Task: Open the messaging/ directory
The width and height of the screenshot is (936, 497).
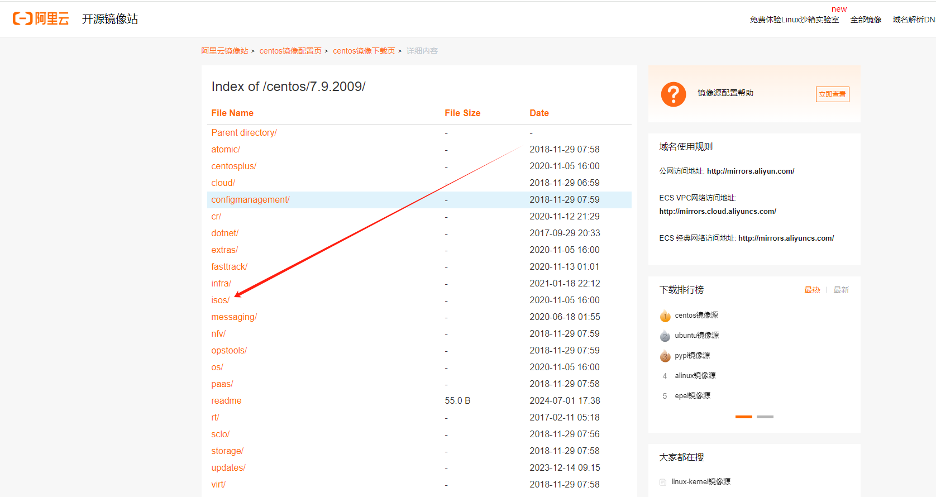Action: [234, 317]
